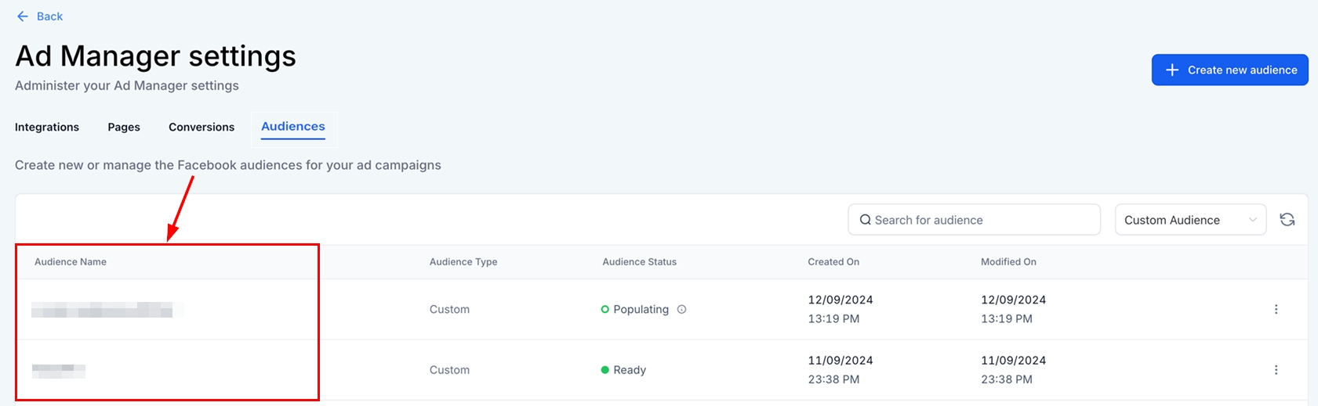Click the info icon beside Populating status
This screenshot has height=406, width=1318.
(x=681, y=309)
